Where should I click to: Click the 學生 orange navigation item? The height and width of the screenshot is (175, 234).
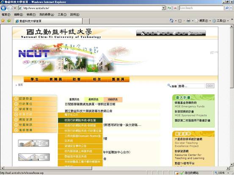click(35, 79)
